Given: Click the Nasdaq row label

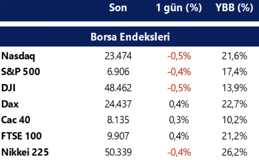Looking at the screenshot, I should click(x=18, y=56).
